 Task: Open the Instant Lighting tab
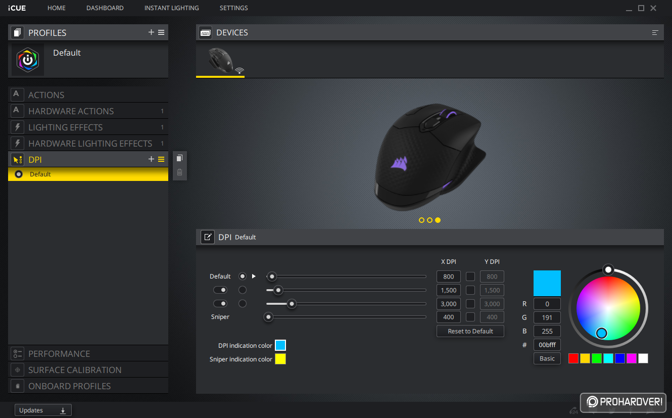[172, 8]
